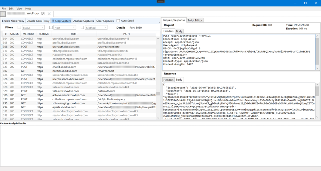Sort by HOST column header
Image resolution: width=321 pixels, height=171 pixels.
(74, 34)
